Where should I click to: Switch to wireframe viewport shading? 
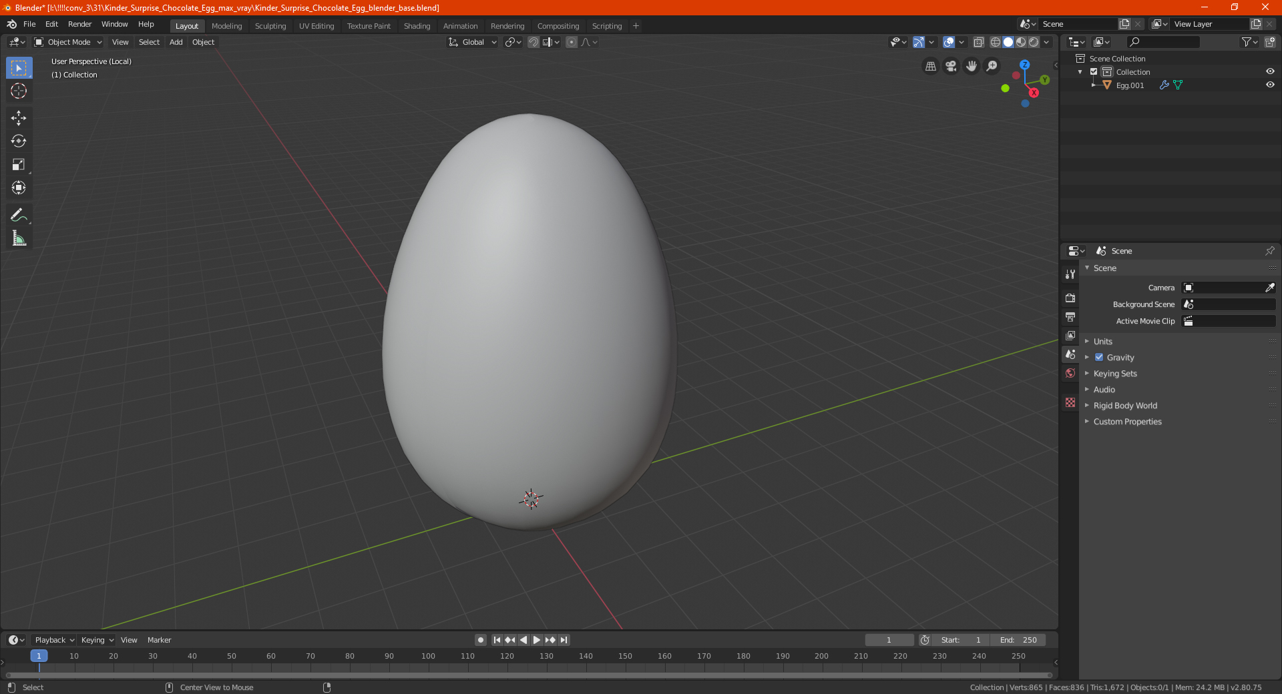point(996,42)
